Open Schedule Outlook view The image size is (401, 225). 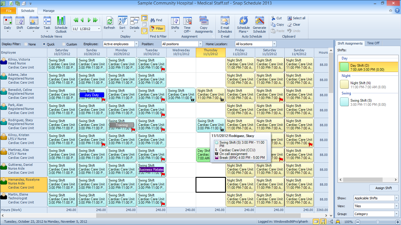coord(61,24)
